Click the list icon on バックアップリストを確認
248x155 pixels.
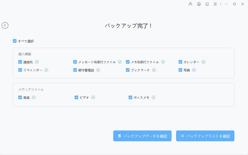point(183,136)
